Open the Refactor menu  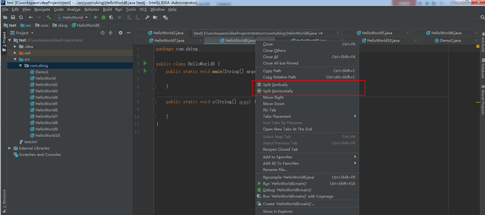point(92,10)
